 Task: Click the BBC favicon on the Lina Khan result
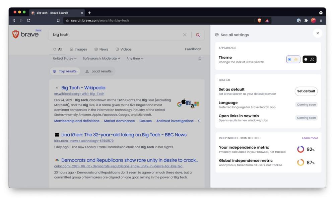point(57,135)
